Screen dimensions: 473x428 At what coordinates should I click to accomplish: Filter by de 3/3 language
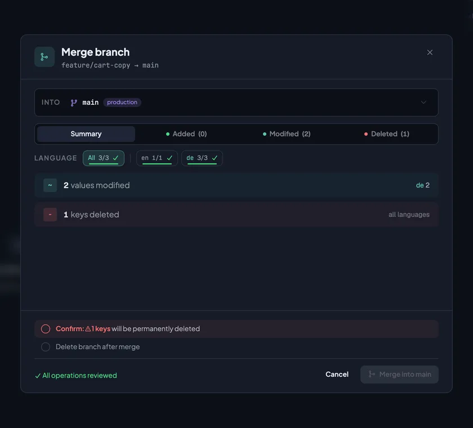[202, 158]
